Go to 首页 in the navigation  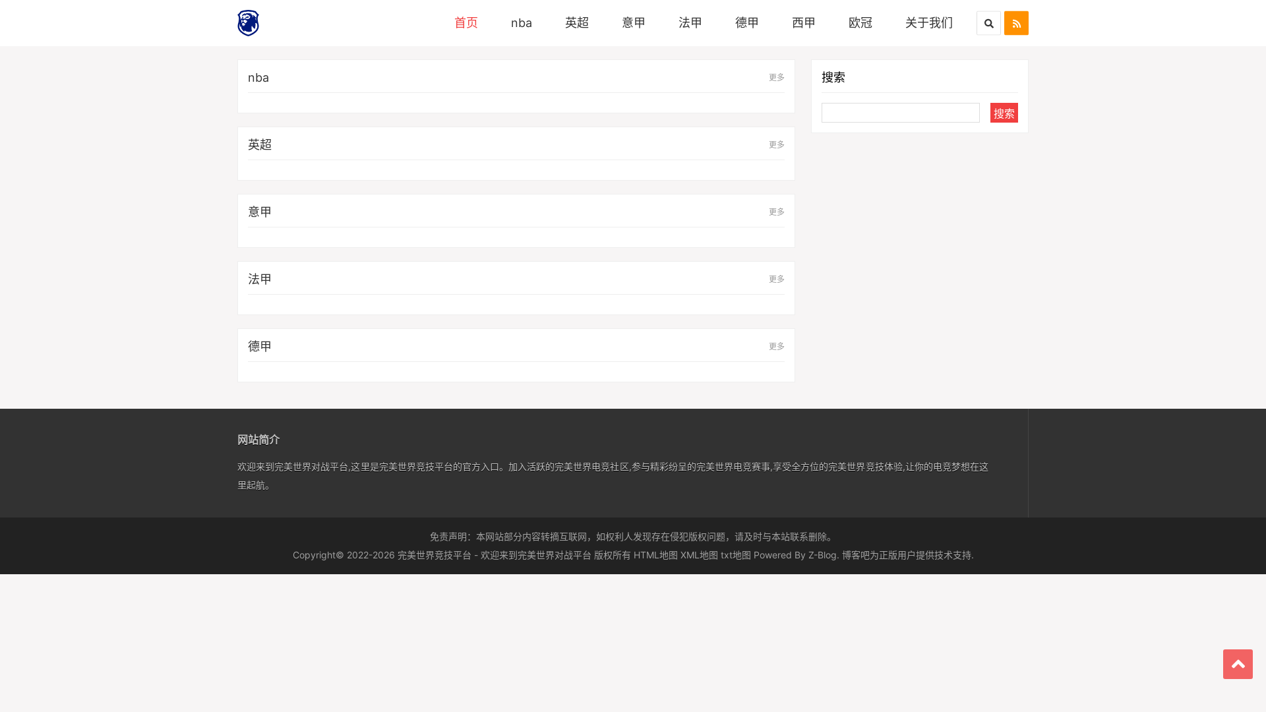(466, 22)
